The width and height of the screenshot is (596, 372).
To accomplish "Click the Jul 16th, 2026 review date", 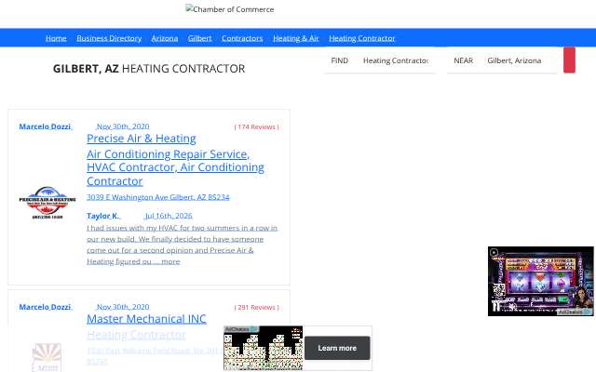I will coord(169,216).
